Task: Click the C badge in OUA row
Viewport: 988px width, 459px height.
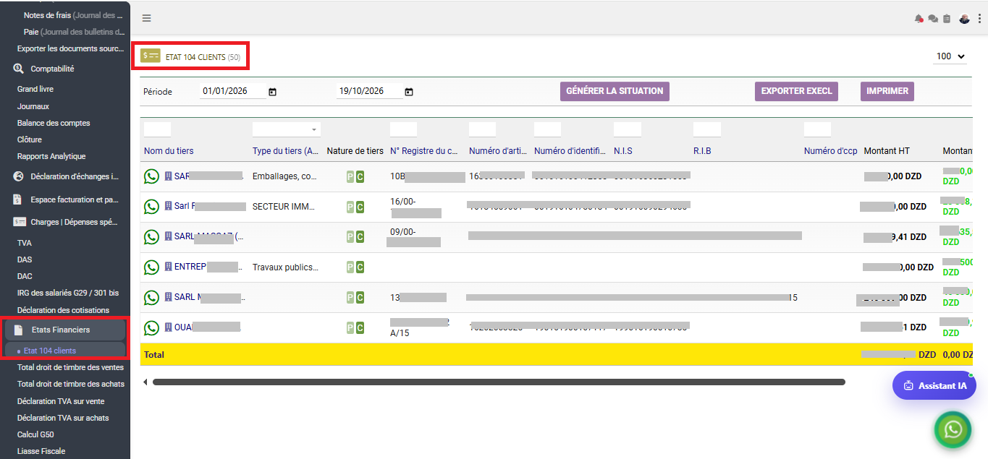Action: click(360, 328)
